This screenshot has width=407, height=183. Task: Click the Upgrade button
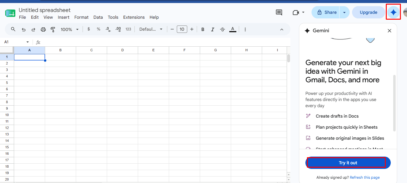tap(368, 12)
